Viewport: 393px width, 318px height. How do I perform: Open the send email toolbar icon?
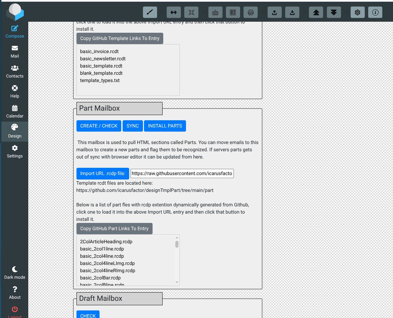tap(215, 12)
